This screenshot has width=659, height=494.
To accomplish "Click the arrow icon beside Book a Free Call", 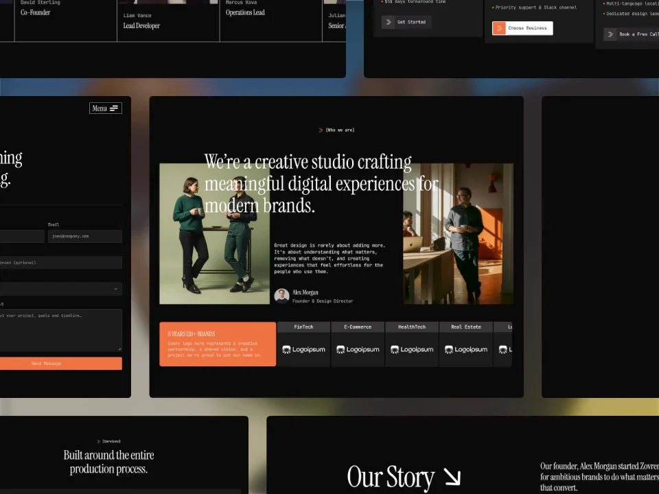I will 610,34.
